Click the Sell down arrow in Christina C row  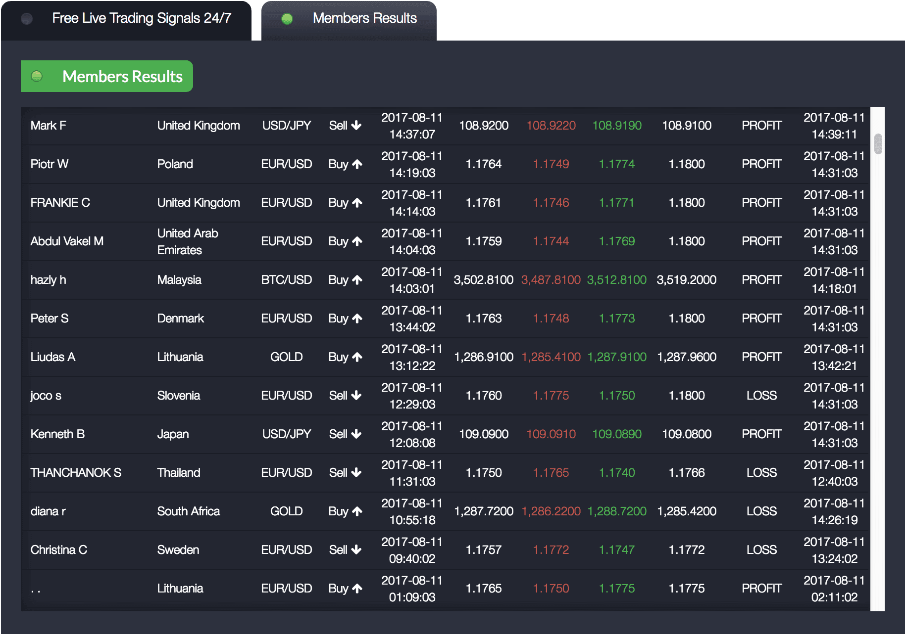pyautogui.click(x=356, y=550)
